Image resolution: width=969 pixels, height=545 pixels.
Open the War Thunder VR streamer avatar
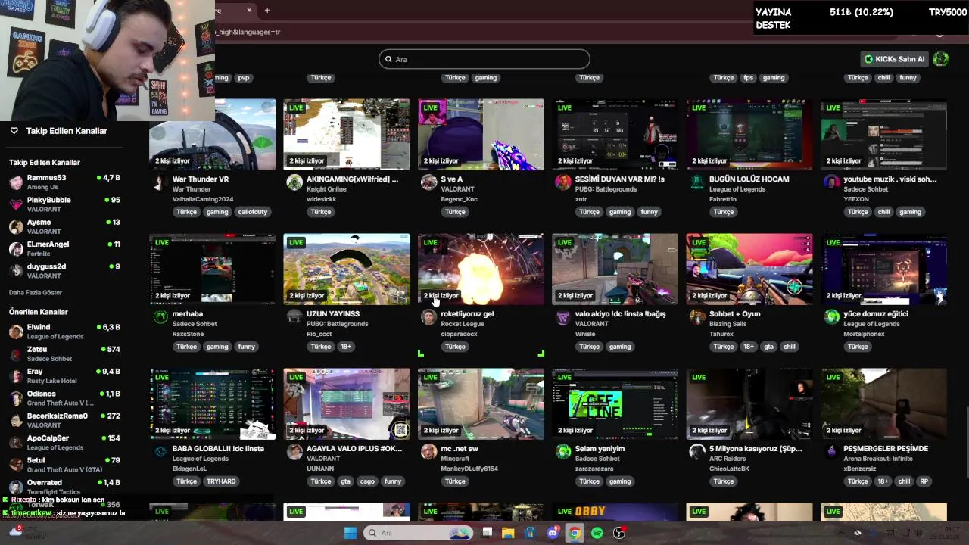(x=160, y=182)
